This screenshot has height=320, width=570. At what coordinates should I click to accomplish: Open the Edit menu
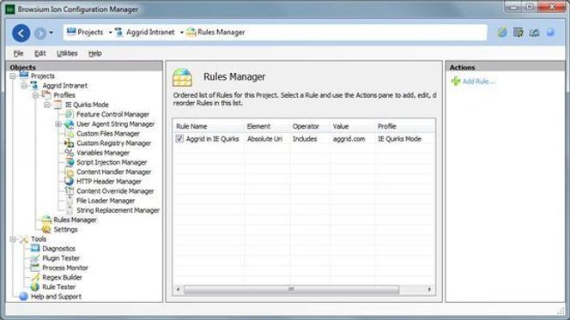point(40,53)
